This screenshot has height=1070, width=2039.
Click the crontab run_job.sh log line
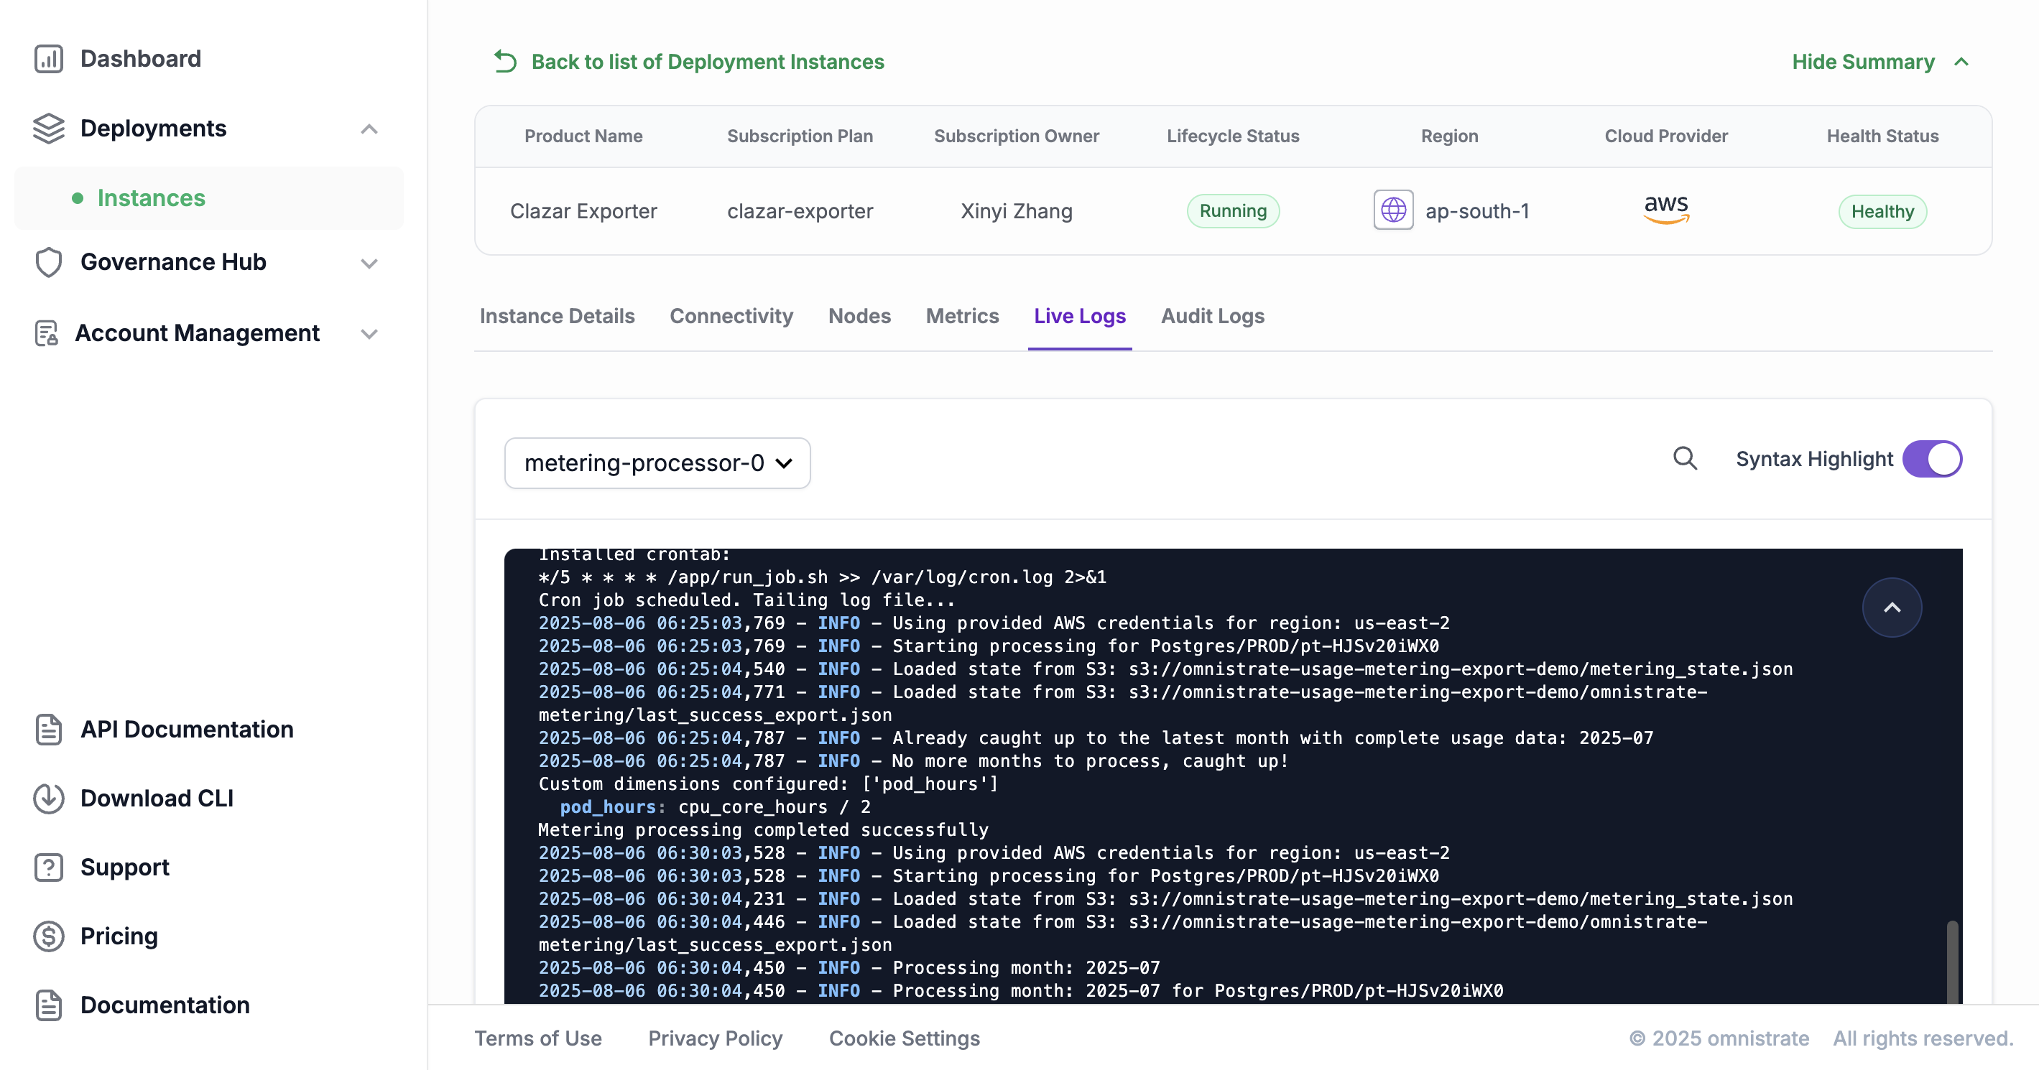823,577
